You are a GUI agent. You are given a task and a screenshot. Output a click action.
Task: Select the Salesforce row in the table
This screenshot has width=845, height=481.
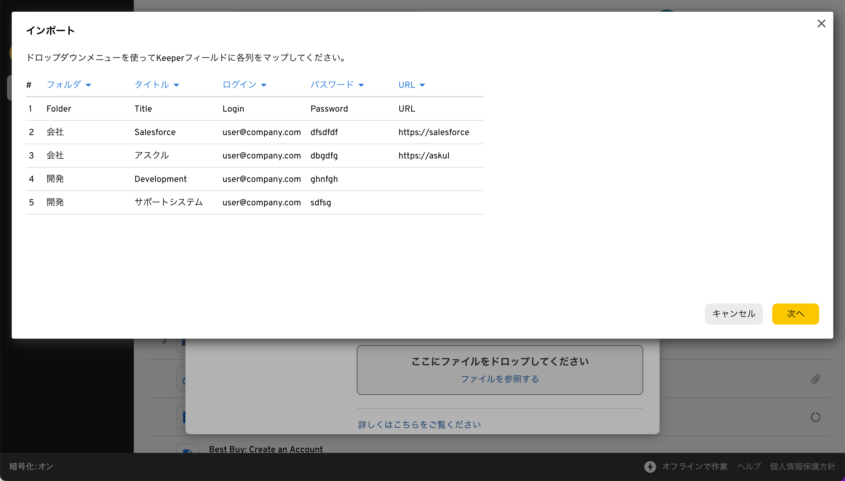click(155, 132)
